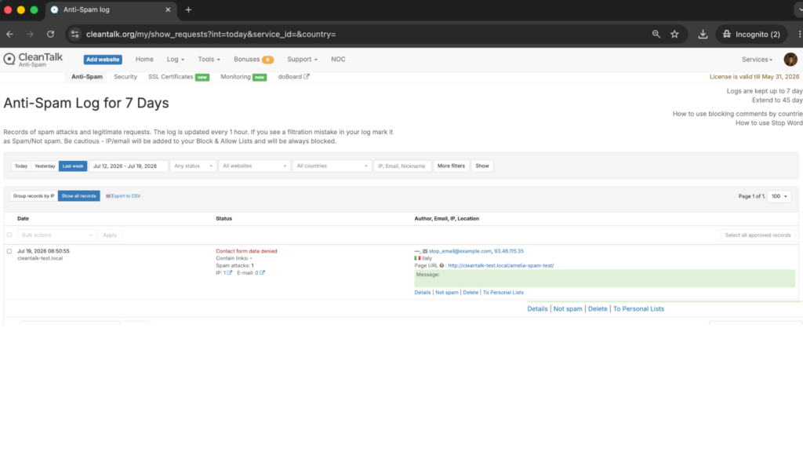Switch to the Anti-Spam tab
This screenshot has width=803, height=452.
(x=86, y=77)
